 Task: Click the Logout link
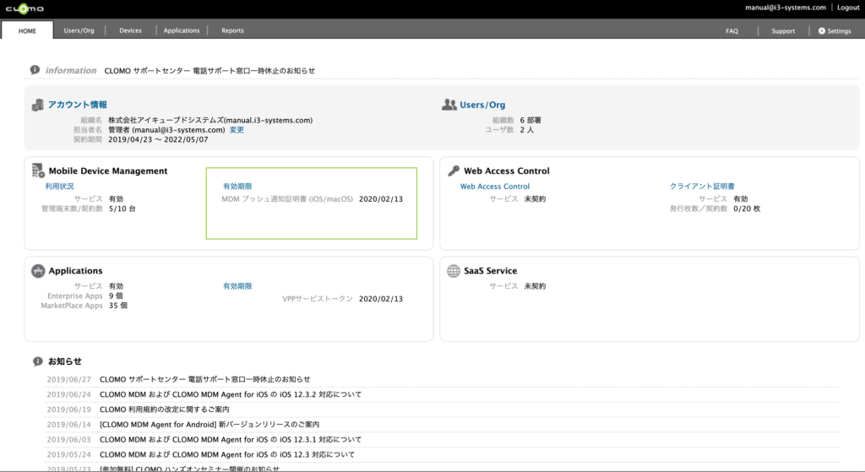848,7
